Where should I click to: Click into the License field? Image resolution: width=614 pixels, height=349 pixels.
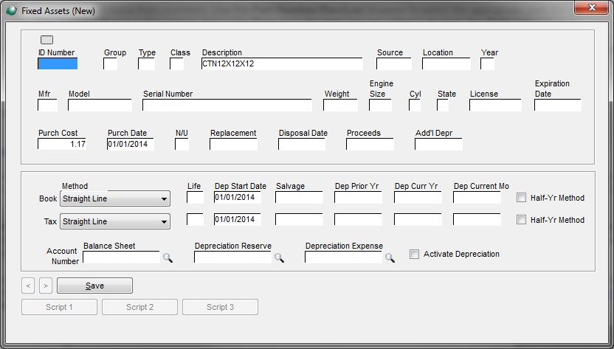tap(495, 105)
